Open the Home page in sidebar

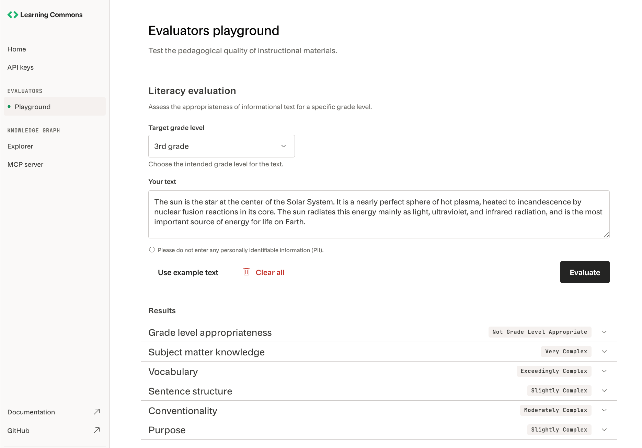point(16,49)
